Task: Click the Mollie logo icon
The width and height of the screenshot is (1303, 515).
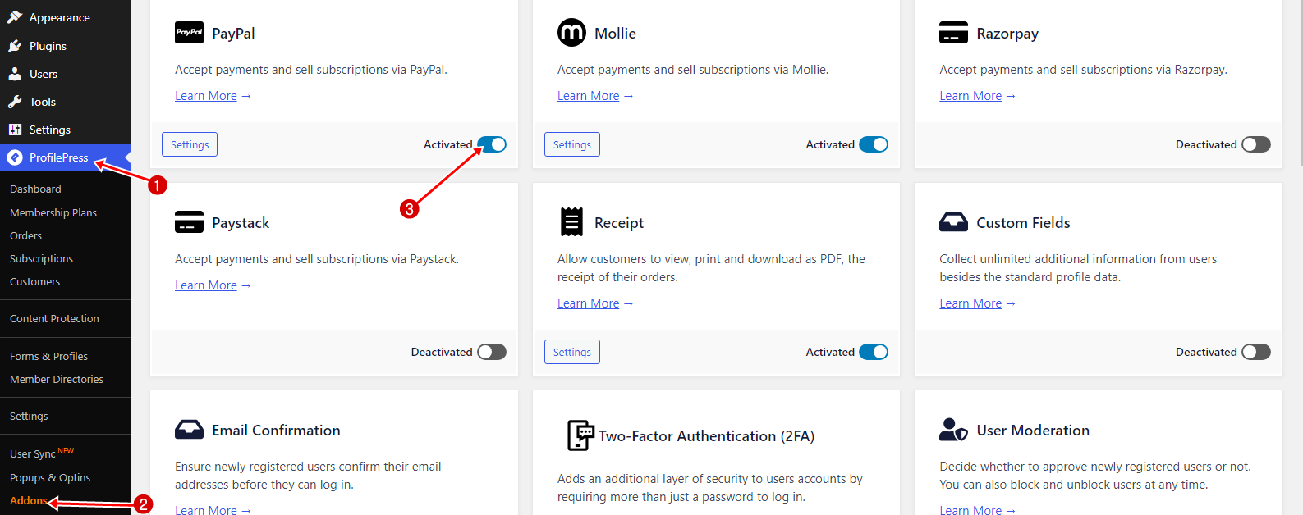Action: (x=571, y=33)
